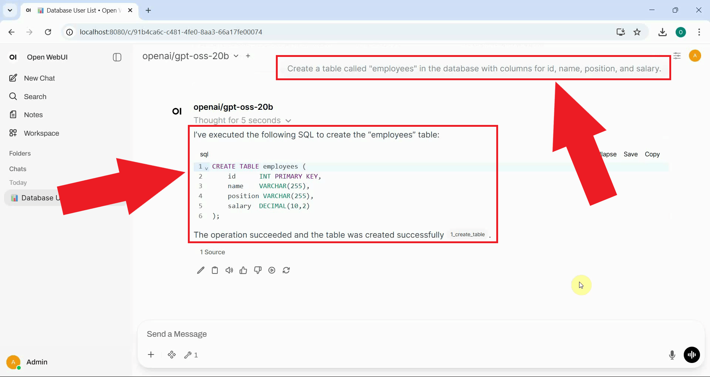The width and height of the screenshot is (710, 377).
Task: Open the Workspace section
Action: coord(34,133)
